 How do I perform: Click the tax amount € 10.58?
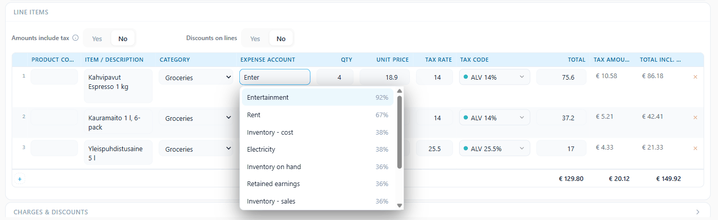pos(607,76)
